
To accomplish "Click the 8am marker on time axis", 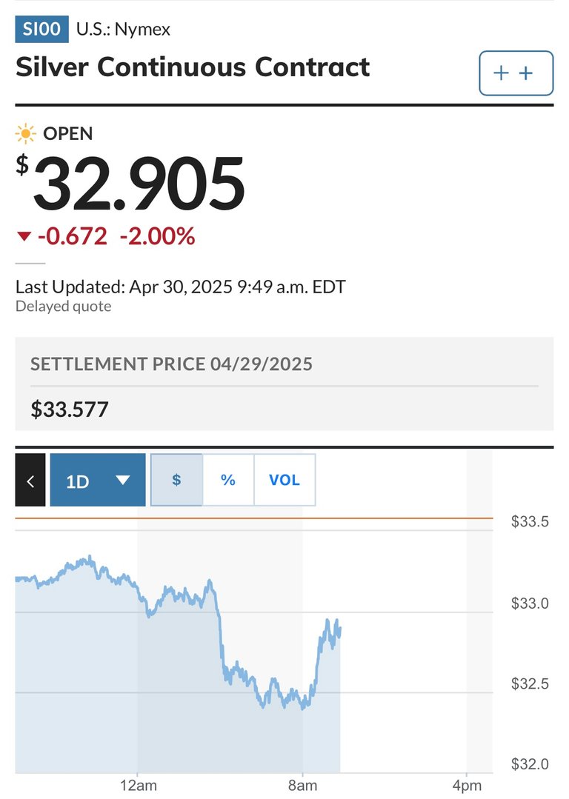I will (x=302, y=786).
